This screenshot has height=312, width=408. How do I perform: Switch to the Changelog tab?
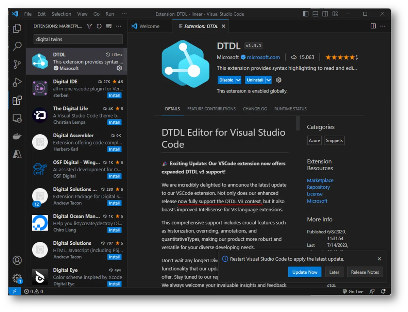255,109
